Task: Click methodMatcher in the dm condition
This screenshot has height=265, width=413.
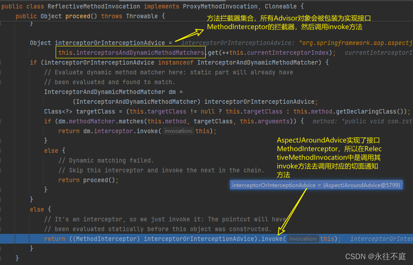Action: click(x=92, y=121)
